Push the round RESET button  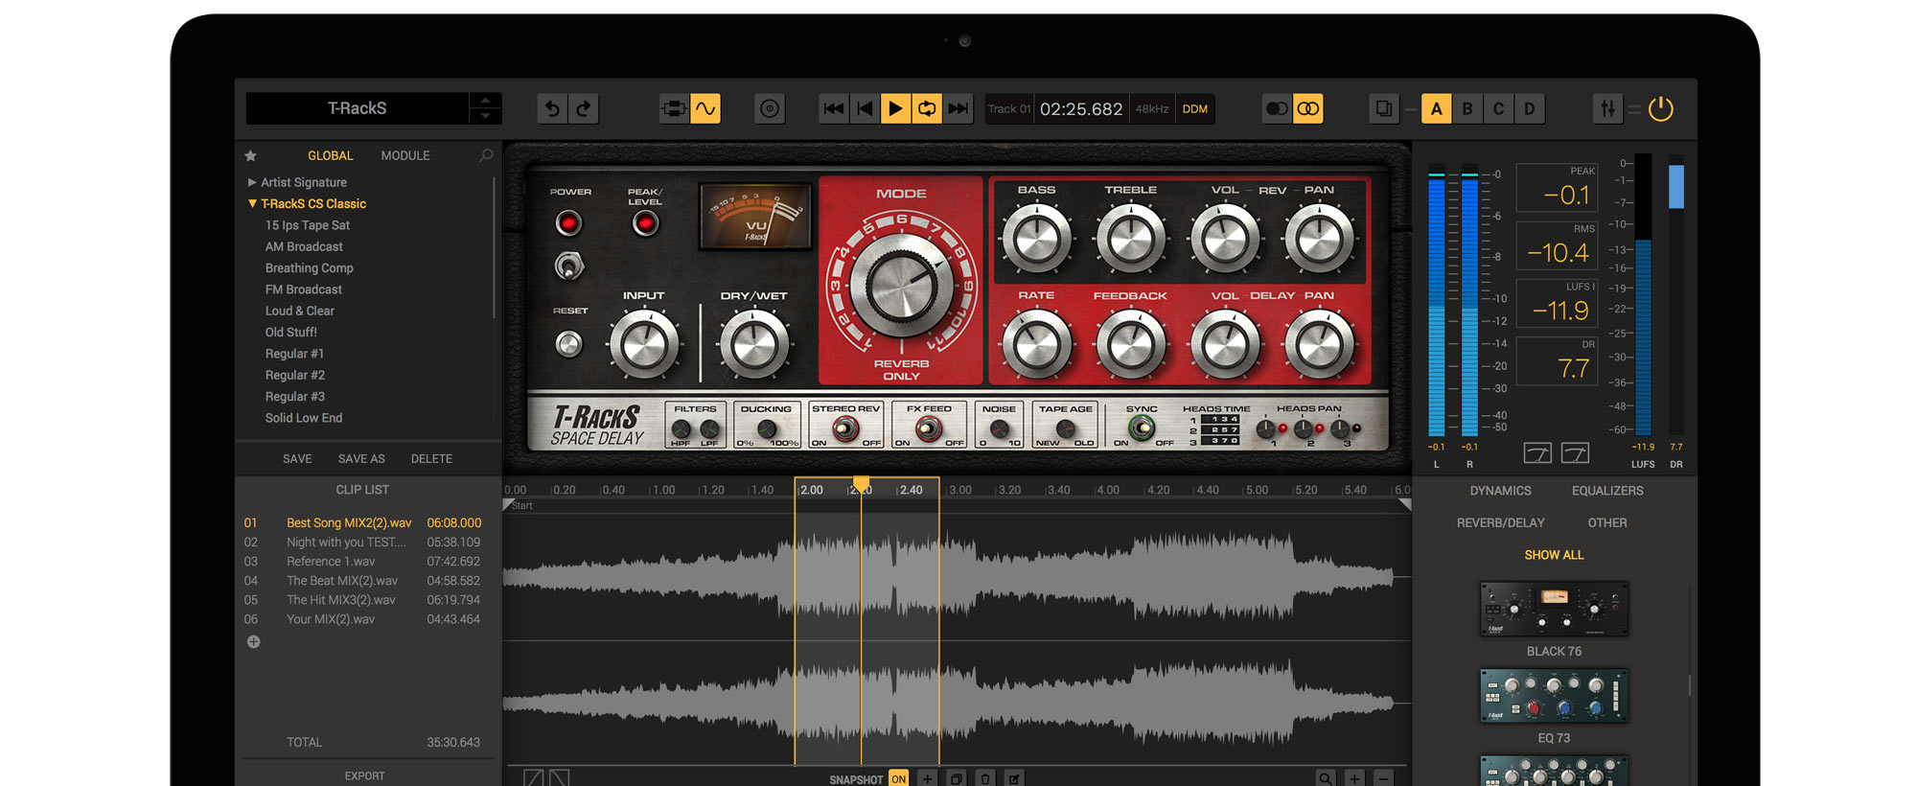[x=568, y=343]
